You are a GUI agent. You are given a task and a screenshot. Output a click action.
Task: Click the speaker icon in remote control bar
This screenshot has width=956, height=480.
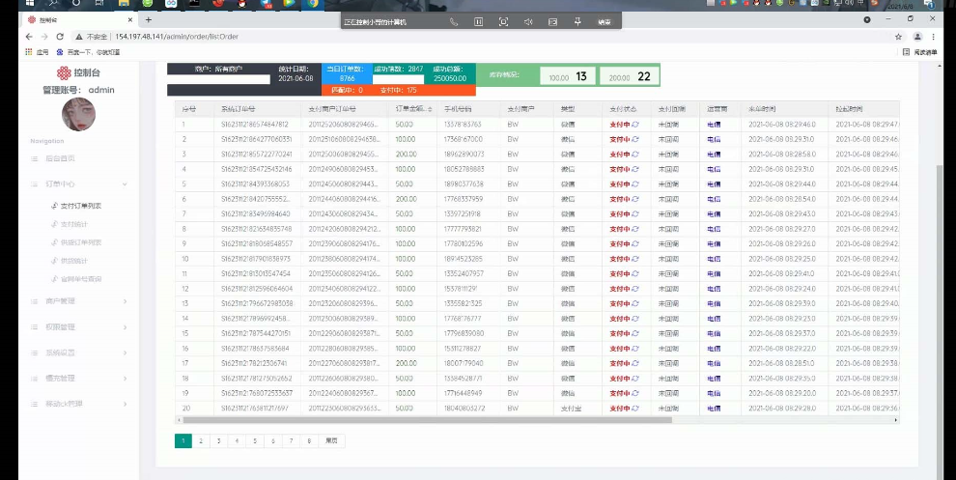coord(528,21)
